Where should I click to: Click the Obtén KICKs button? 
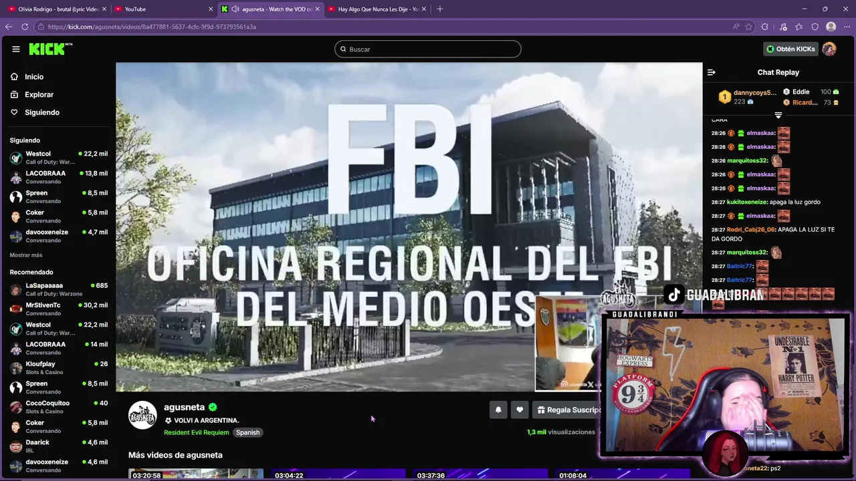point(790,49)
